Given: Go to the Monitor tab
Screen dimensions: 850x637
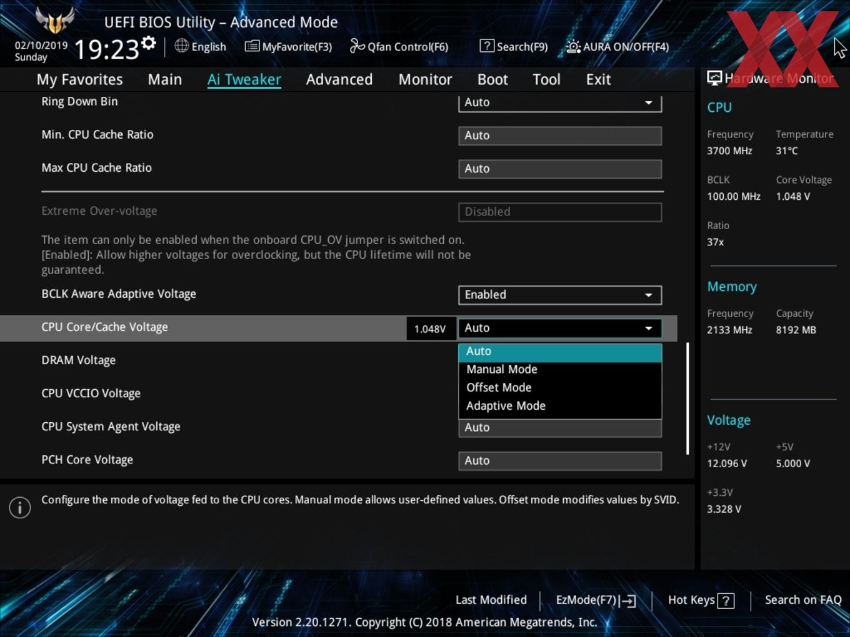Looking at the screenshot, I should tap(425, 79).
